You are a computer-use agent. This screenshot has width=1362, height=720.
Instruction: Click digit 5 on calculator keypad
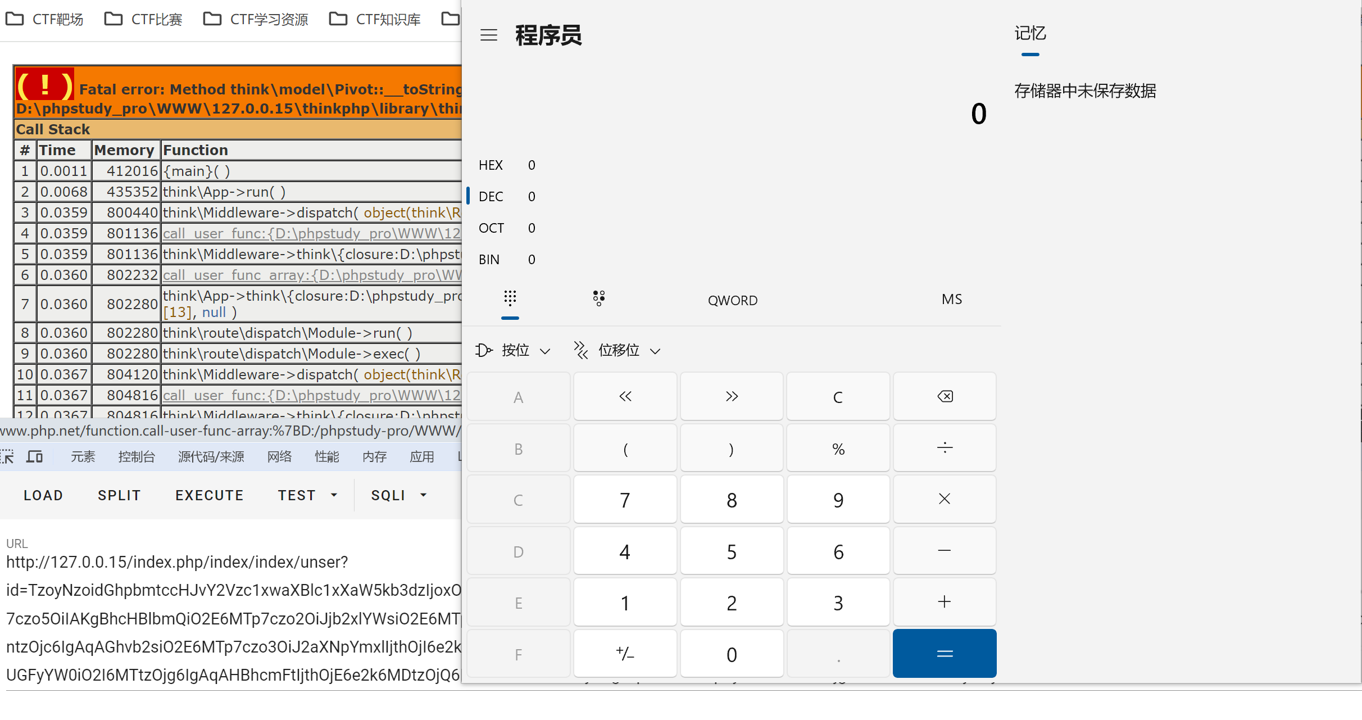tap(732, 551)
